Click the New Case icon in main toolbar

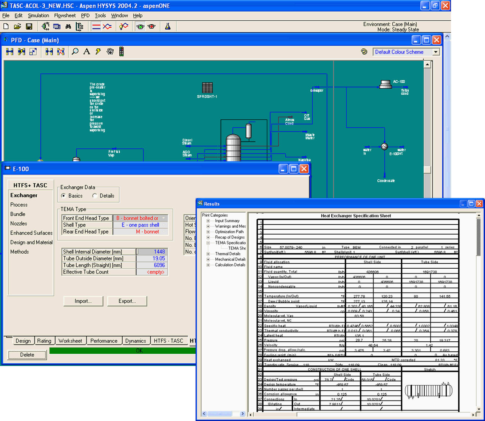click(x=6, y=26)
